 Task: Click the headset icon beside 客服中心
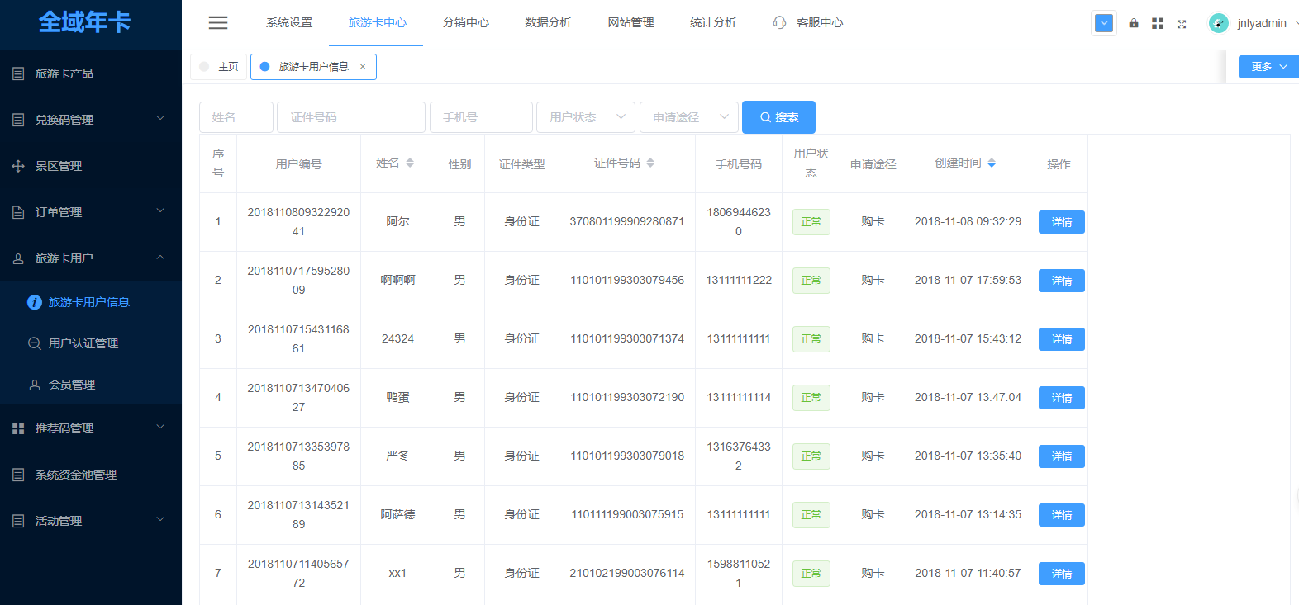click(x=779, y=22)
